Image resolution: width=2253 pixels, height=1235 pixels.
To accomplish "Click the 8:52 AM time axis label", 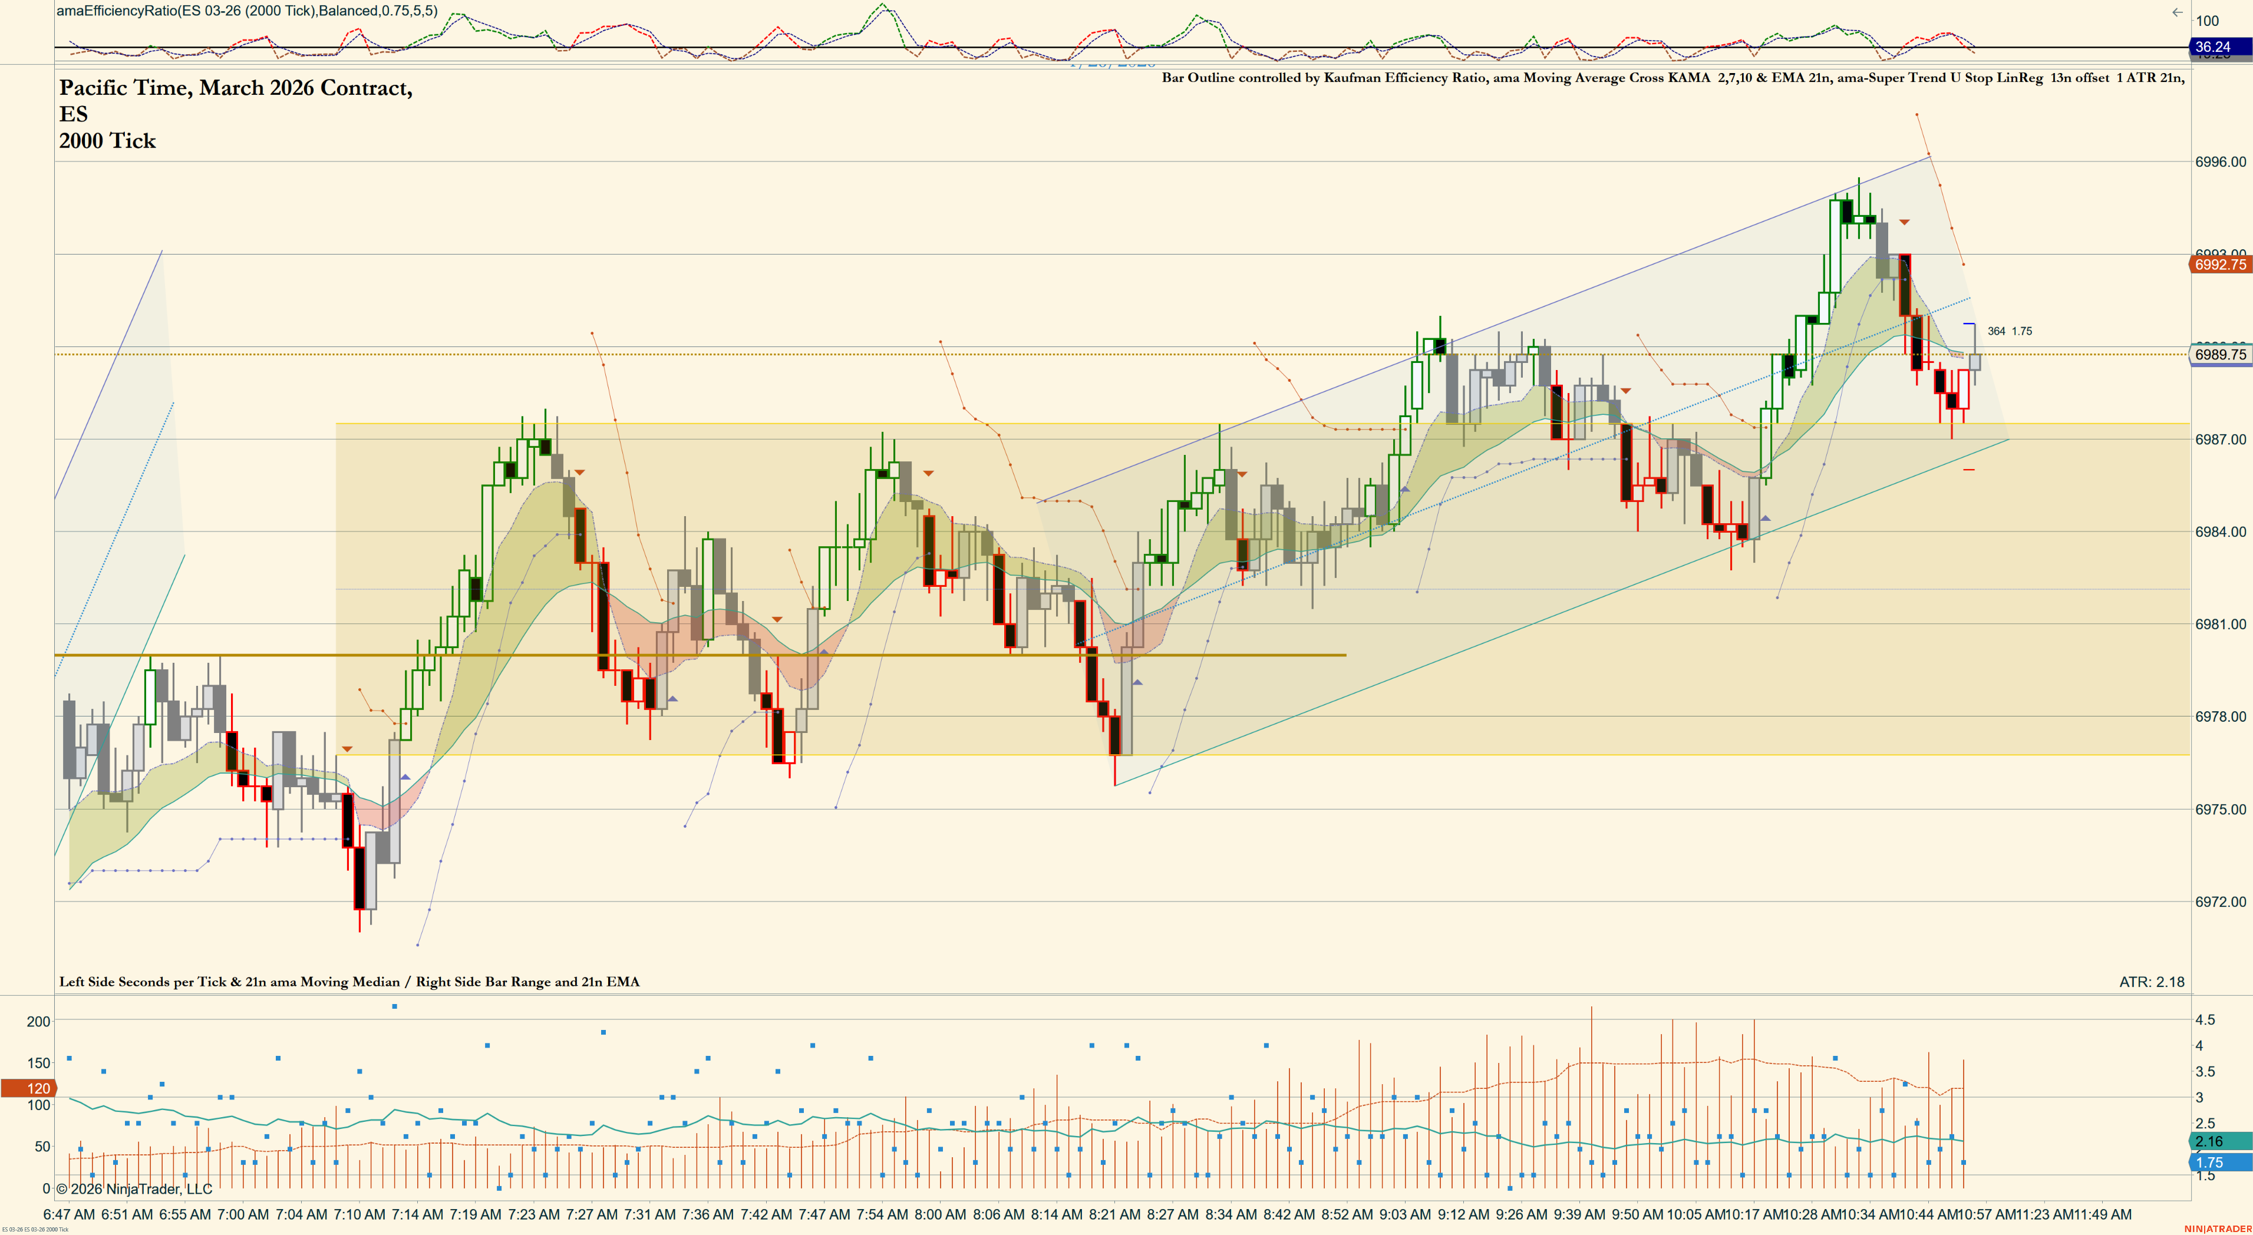I will click(x=1347, y=1215).
